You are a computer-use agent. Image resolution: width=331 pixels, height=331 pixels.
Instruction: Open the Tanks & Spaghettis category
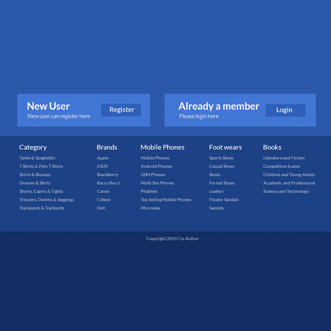(37, 158)
